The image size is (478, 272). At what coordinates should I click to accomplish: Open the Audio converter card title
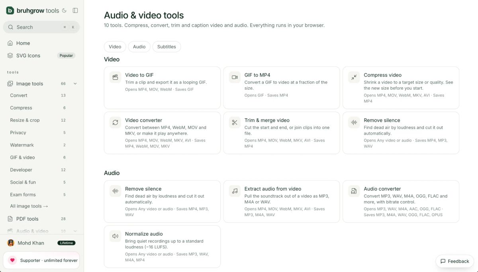click(382, 189)
